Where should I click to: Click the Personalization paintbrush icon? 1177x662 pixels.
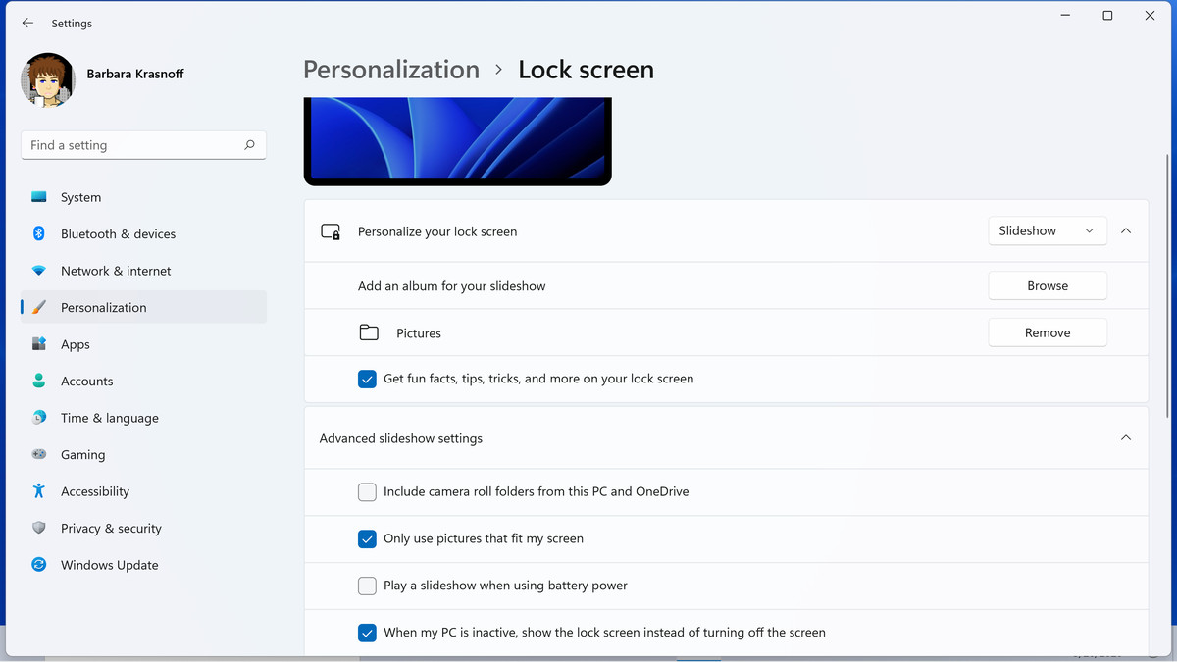39,307
